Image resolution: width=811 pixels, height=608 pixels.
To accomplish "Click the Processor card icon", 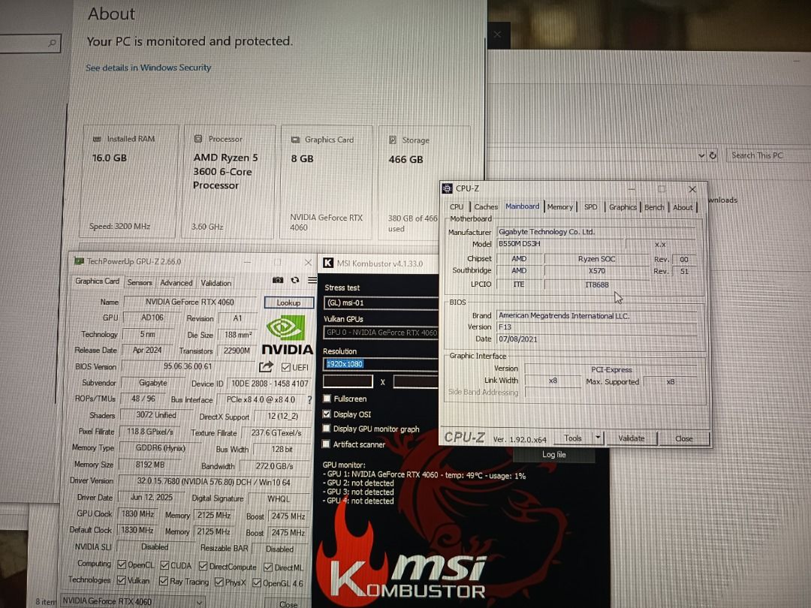I will point(198,139).
